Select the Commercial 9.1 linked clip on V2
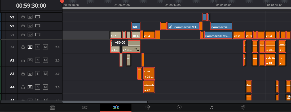The height and width of the screenshot is (112, 291). (x=183, y=26)
